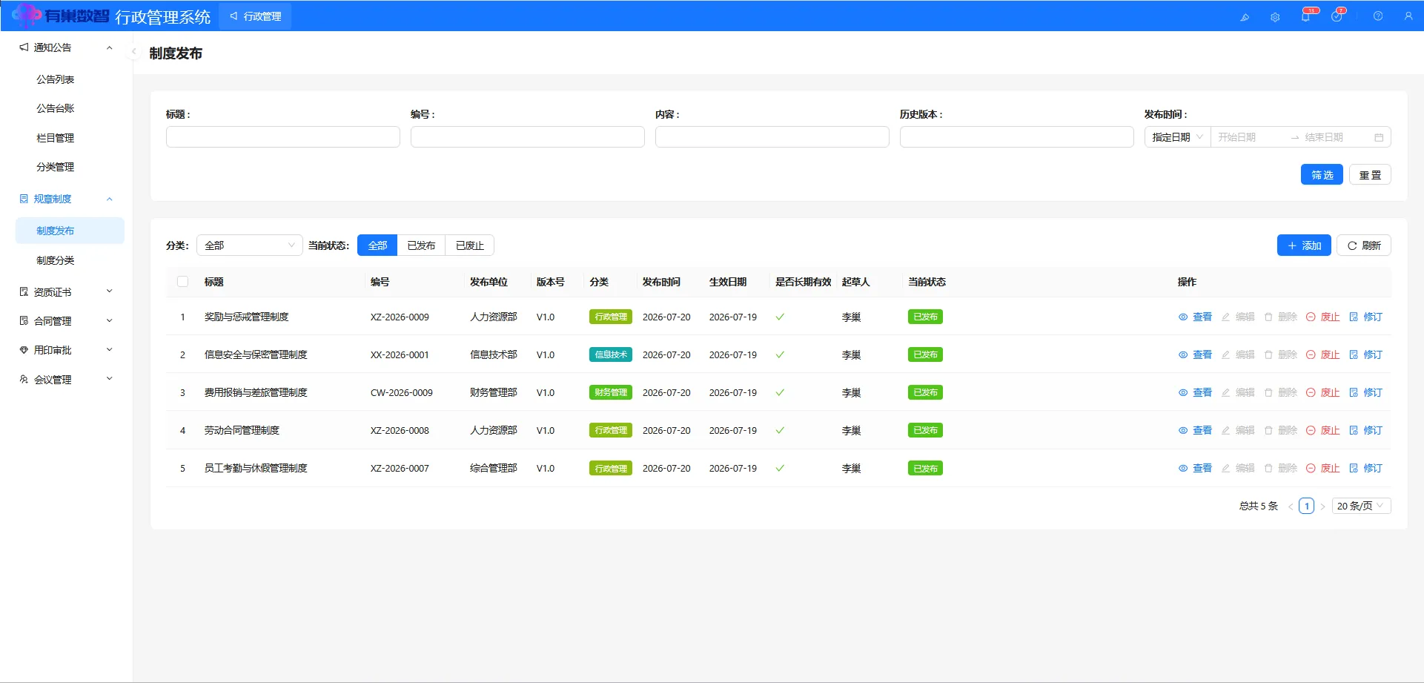This screenshot has height=683, width=1424.
Task: Click the 有巢数智 logo
Action: click(x=61, y=16)
